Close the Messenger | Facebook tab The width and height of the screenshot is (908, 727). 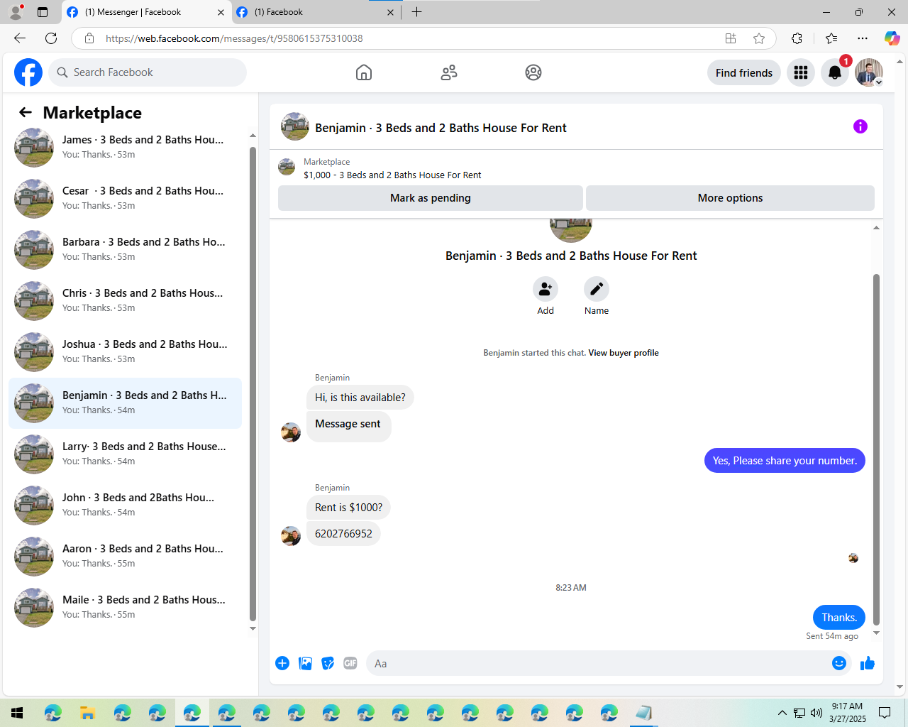pyautogui.click(x=221, y=12)
